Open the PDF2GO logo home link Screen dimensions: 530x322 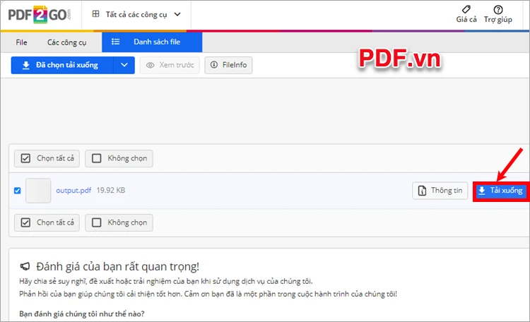(40, 15)
